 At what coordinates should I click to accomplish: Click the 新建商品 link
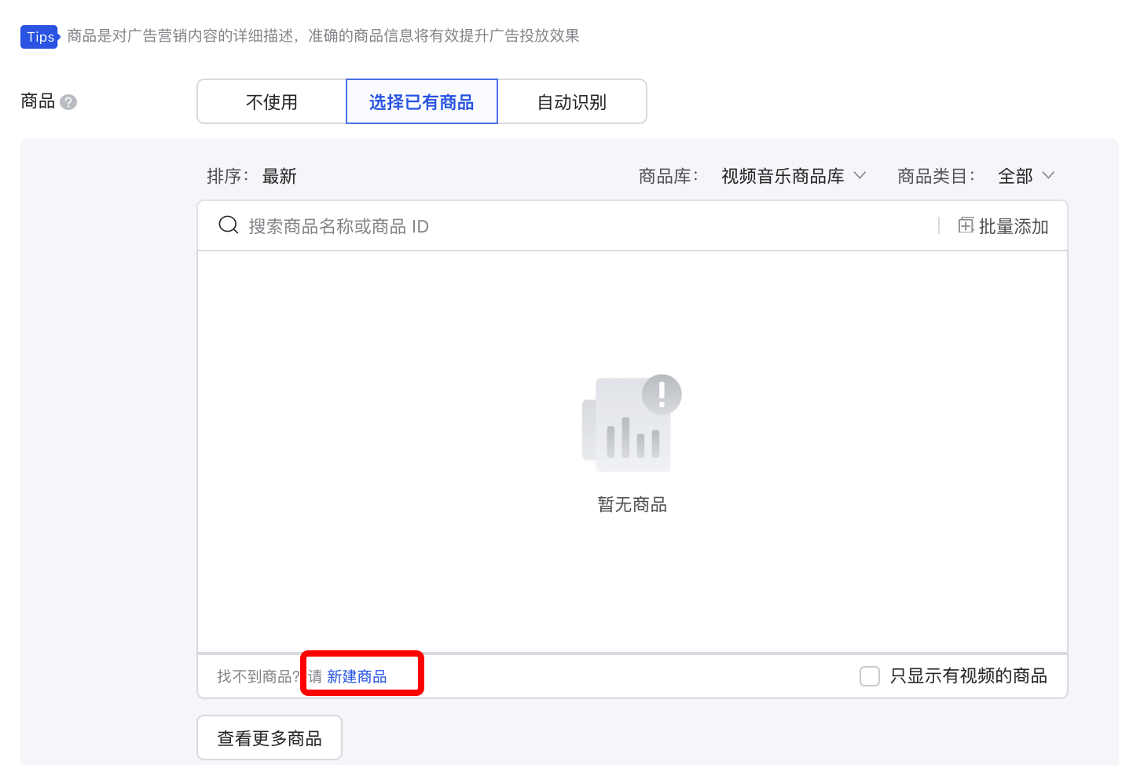pyautogui.click(x=357, y=675)
